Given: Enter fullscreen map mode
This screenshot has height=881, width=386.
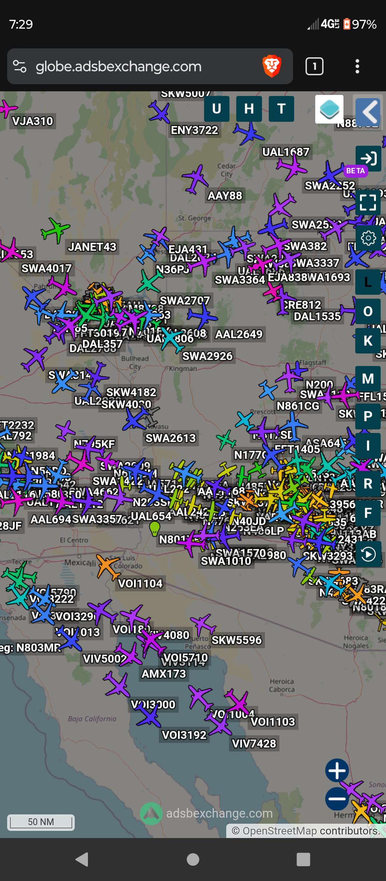Looking at the screenshot, I should 368,202.
